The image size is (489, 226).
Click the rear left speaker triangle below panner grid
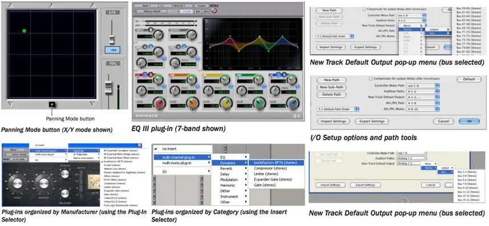(11, 103)
